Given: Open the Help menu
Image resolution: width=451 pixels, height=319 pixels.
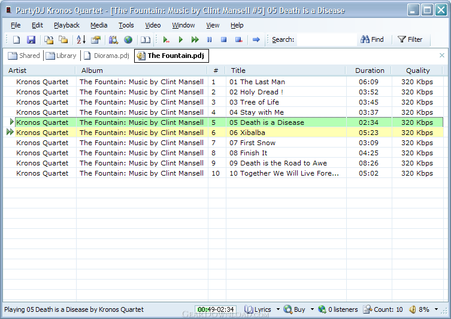Looking at the screenshot, I should (x=237, y=25).
